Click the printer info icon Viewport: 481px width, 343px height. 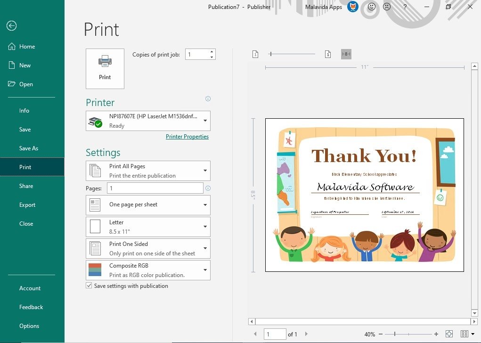pyautogui.click(x=208, y=99)
